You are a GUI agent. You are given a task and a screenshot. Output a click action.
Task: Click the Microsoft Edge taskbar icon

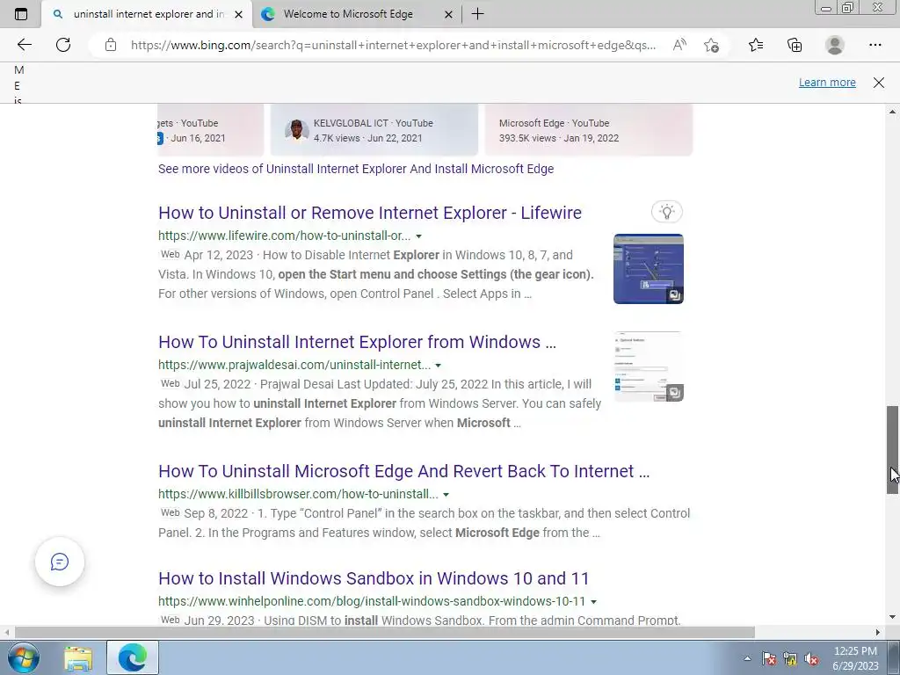tap(133, 657)
